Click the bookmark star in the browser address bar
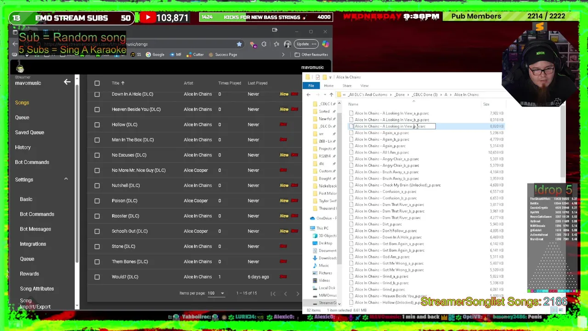The image size is (588, 331). (239, 44)
